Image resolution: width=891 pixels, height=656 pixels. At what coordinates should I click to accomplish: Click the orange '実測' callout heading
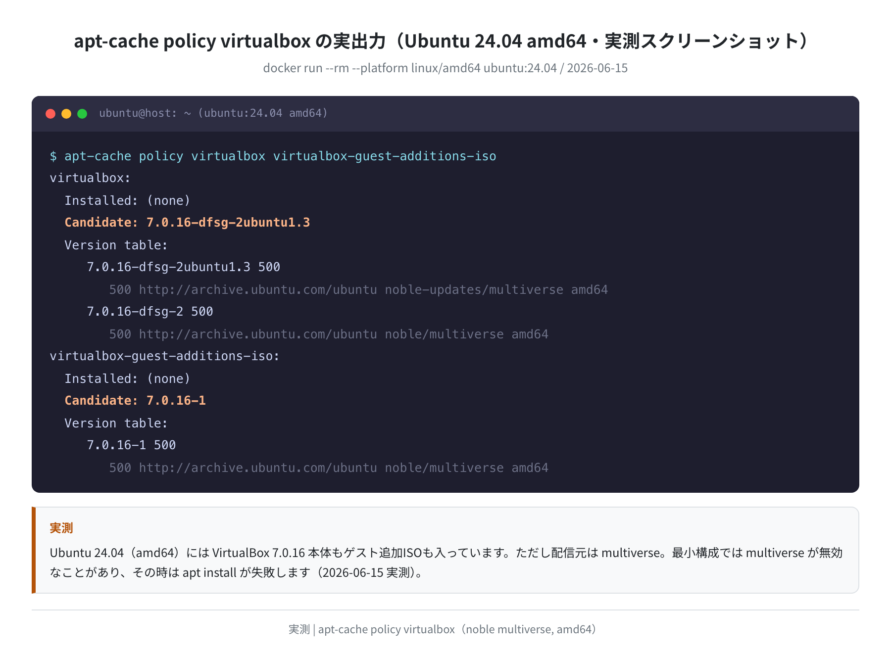(x=61, y=528)
